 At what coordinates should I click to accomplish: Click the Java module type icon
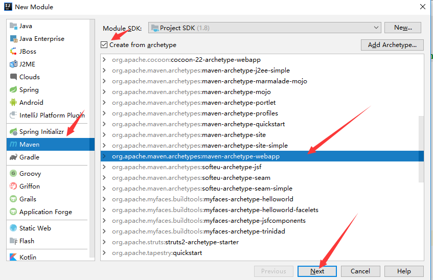coord(13,26)
